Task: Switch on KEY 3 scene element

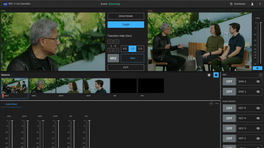Action: pos(229,128)
